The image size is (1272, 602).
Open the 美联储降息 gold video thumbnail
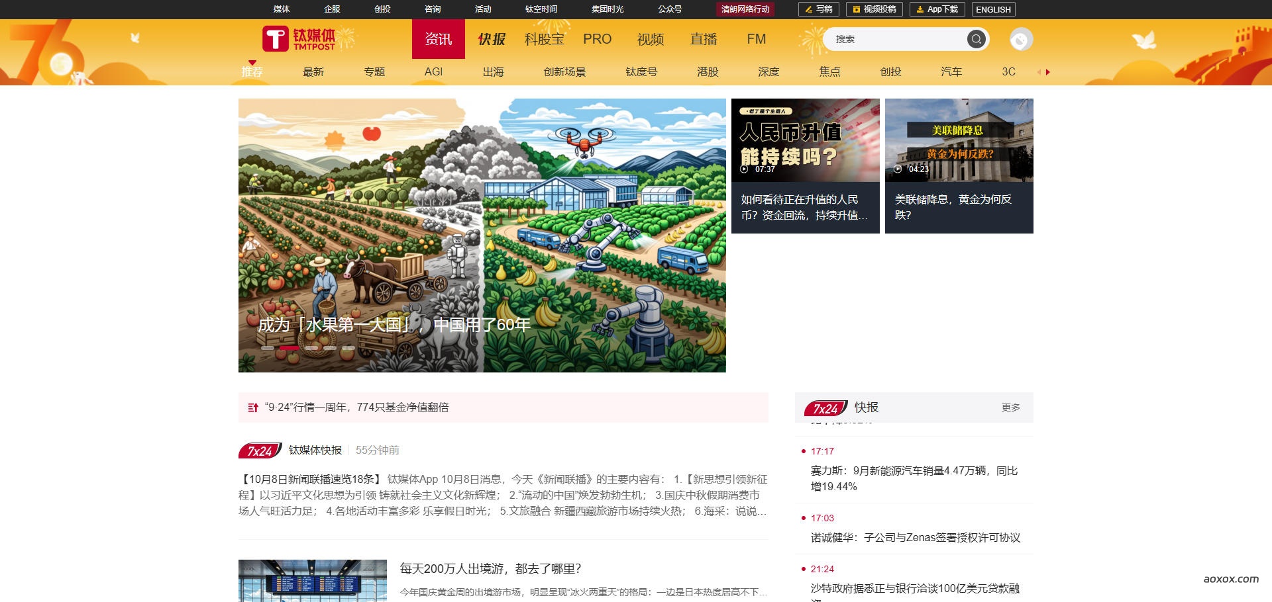959,140
